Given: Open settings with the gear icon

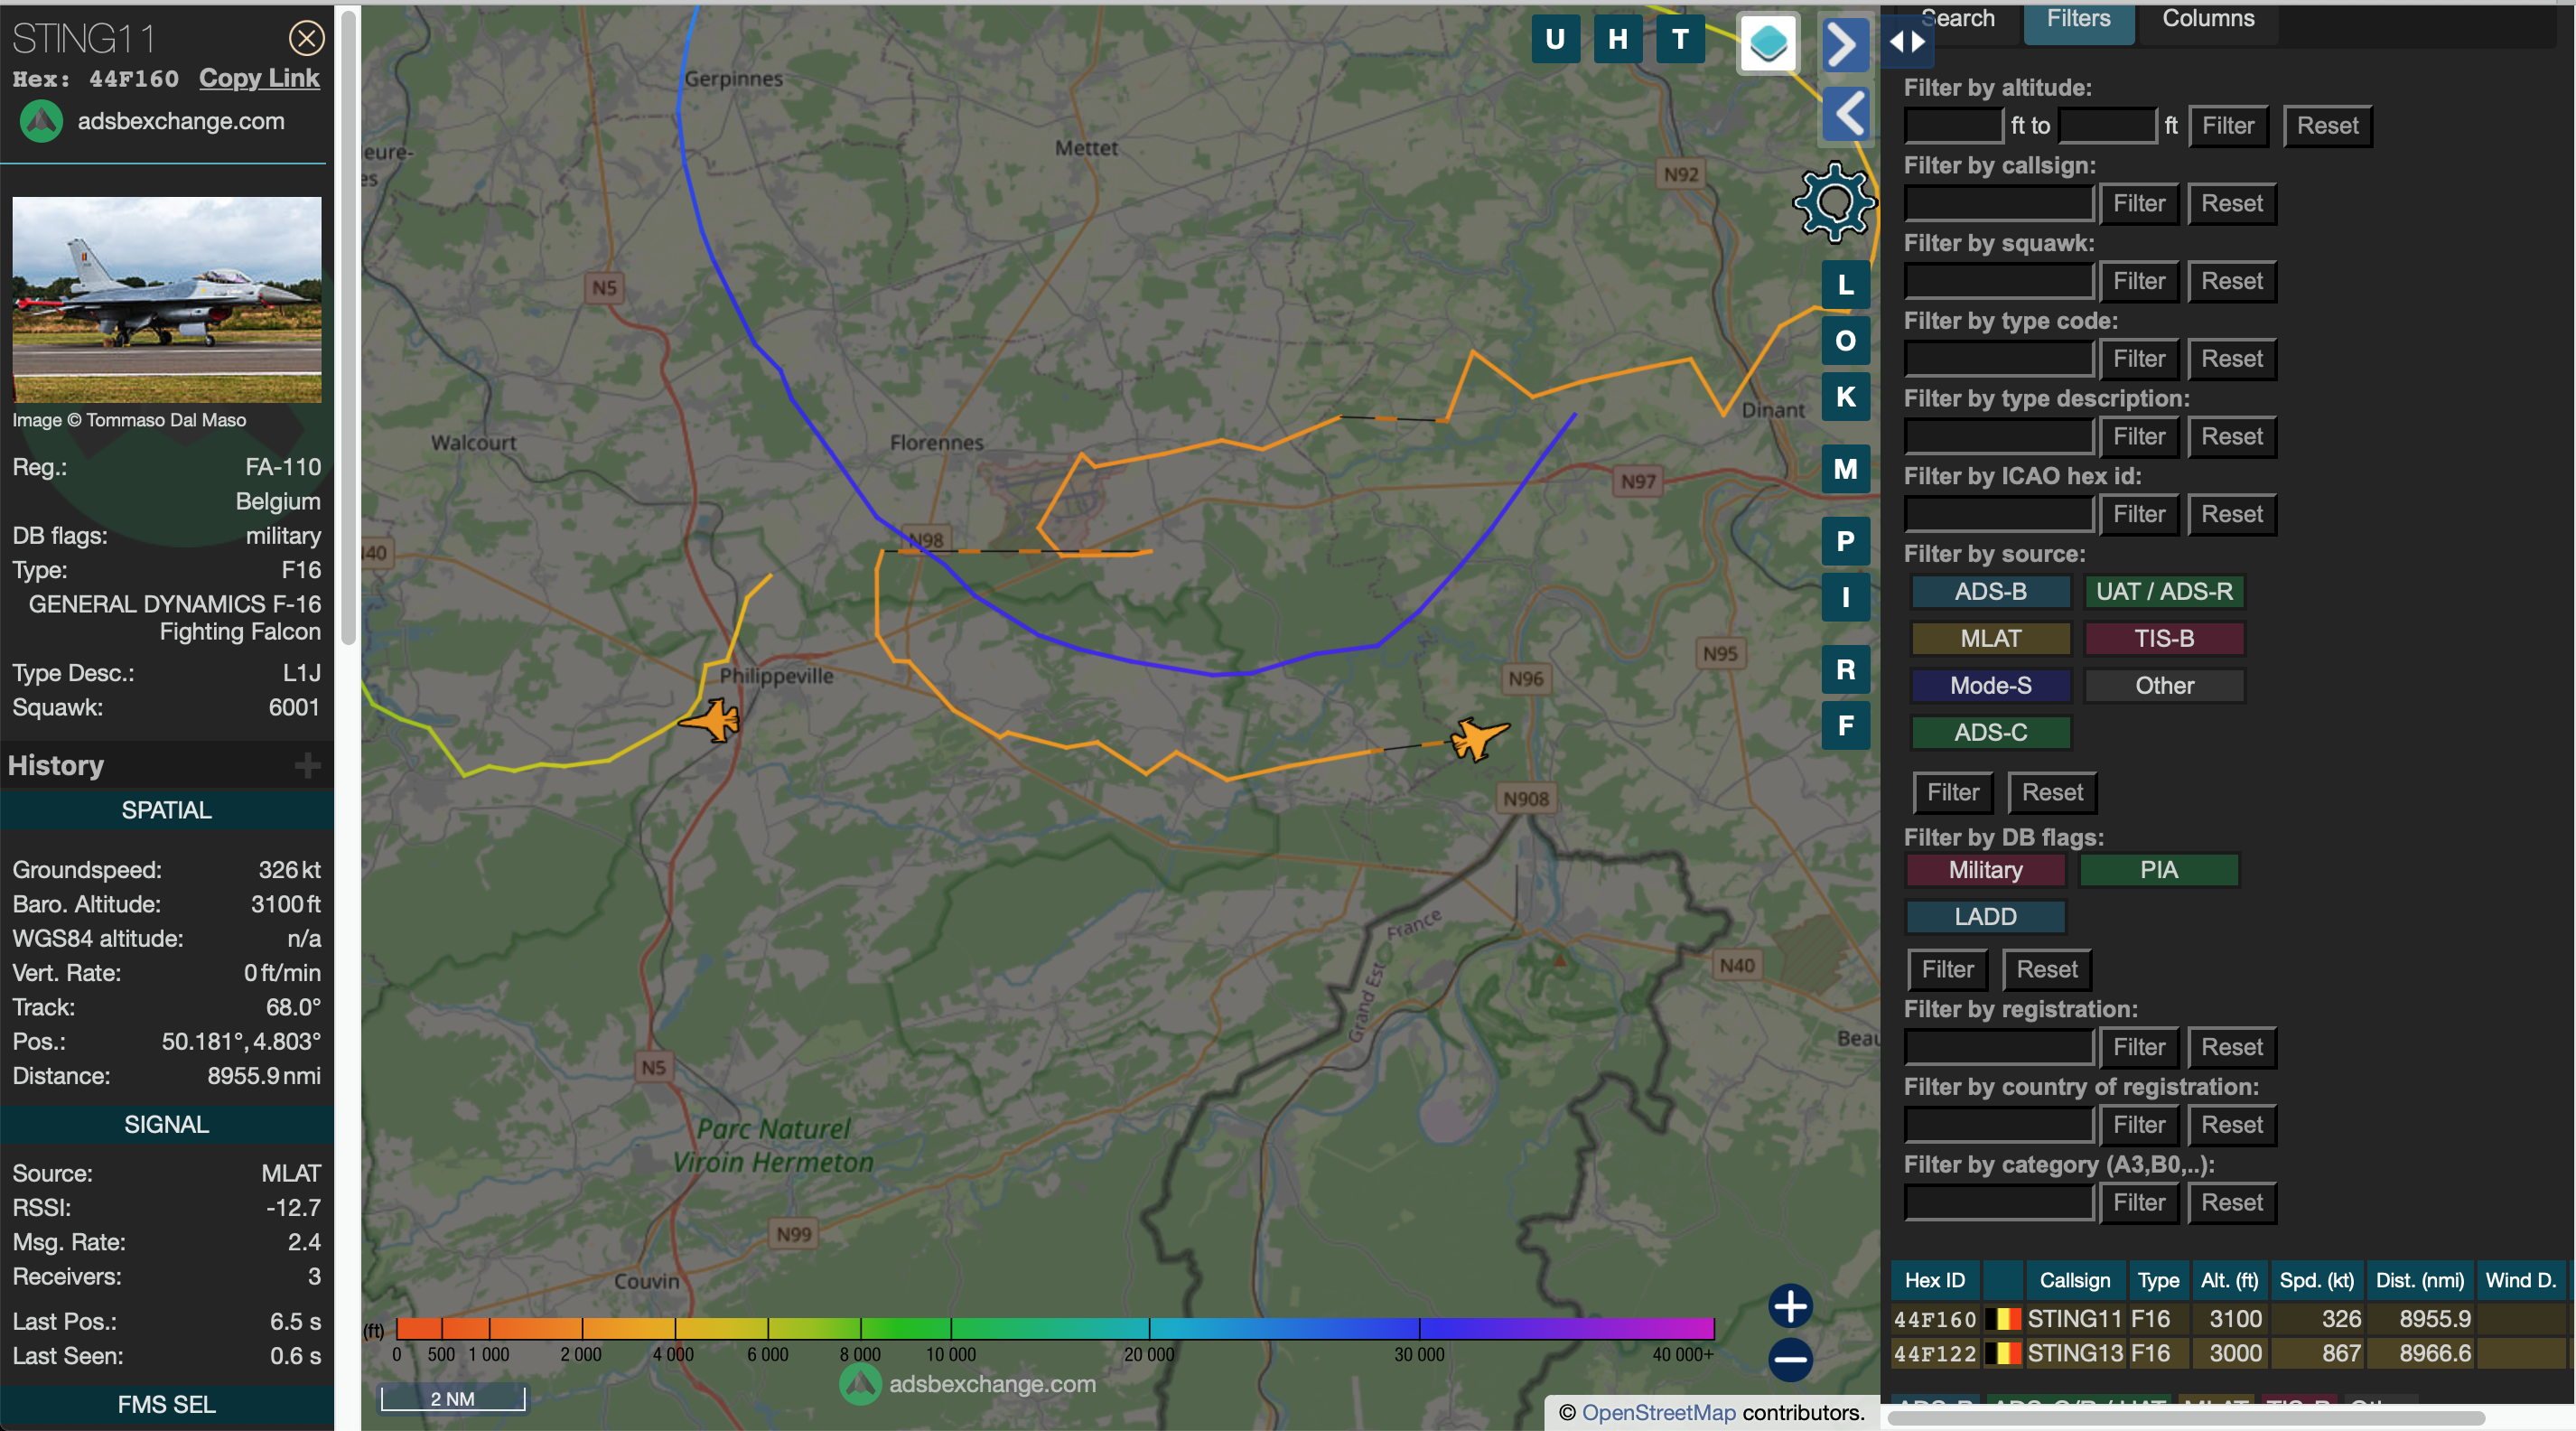Looking at the screenshot, I should point(1834,202).
